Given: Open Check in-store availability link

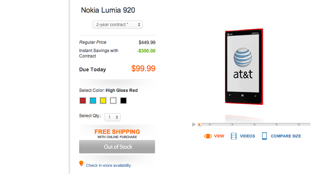Looking at the screenshot, I should [x=108, y=165].
